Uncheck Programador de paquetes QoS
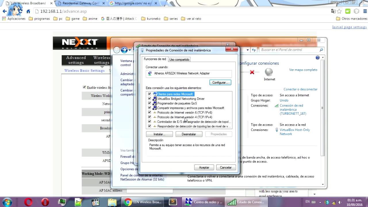 [149, 103]
